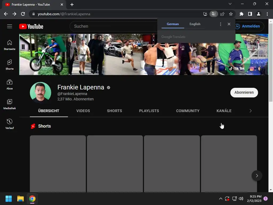Open the first Shorts placeholder thumbnail
Screen dimensions: 273x205
tap(58, 164)
